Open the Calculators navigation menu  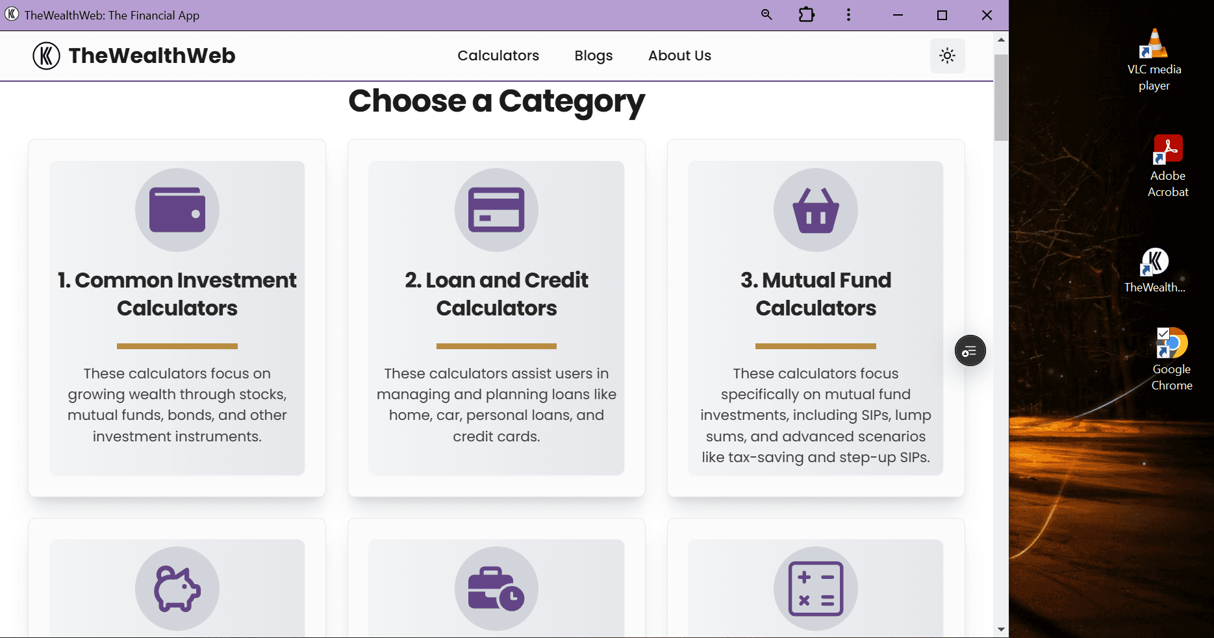498,56
